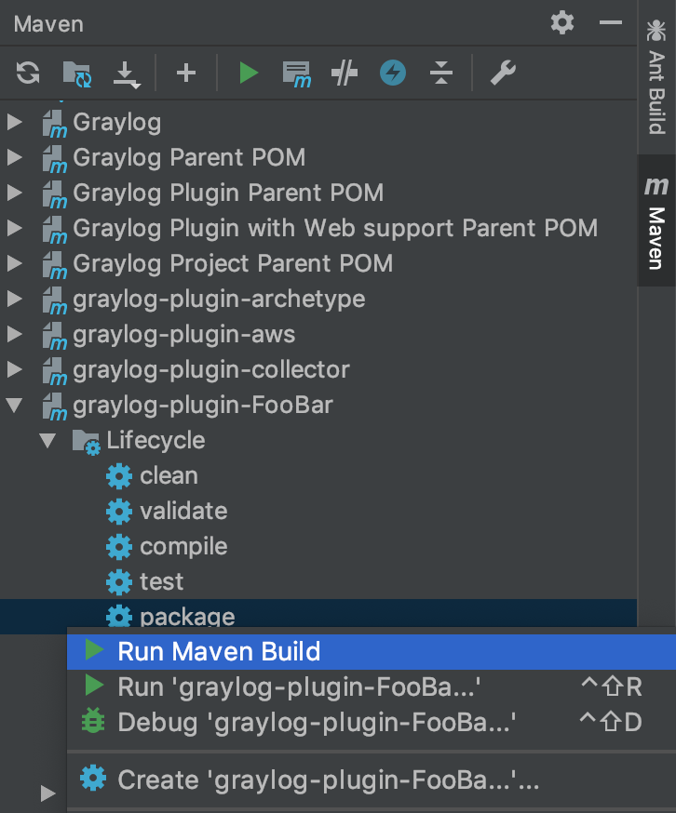This screenshot has width=676, height=813.
Task: Click Lifecycle folder icon
Action: [87, 442]
